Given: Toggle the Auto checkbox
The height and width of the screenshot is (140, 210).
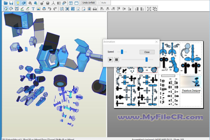Looking at the screenshot, I should pyautogui.click(x=100, y=3).
